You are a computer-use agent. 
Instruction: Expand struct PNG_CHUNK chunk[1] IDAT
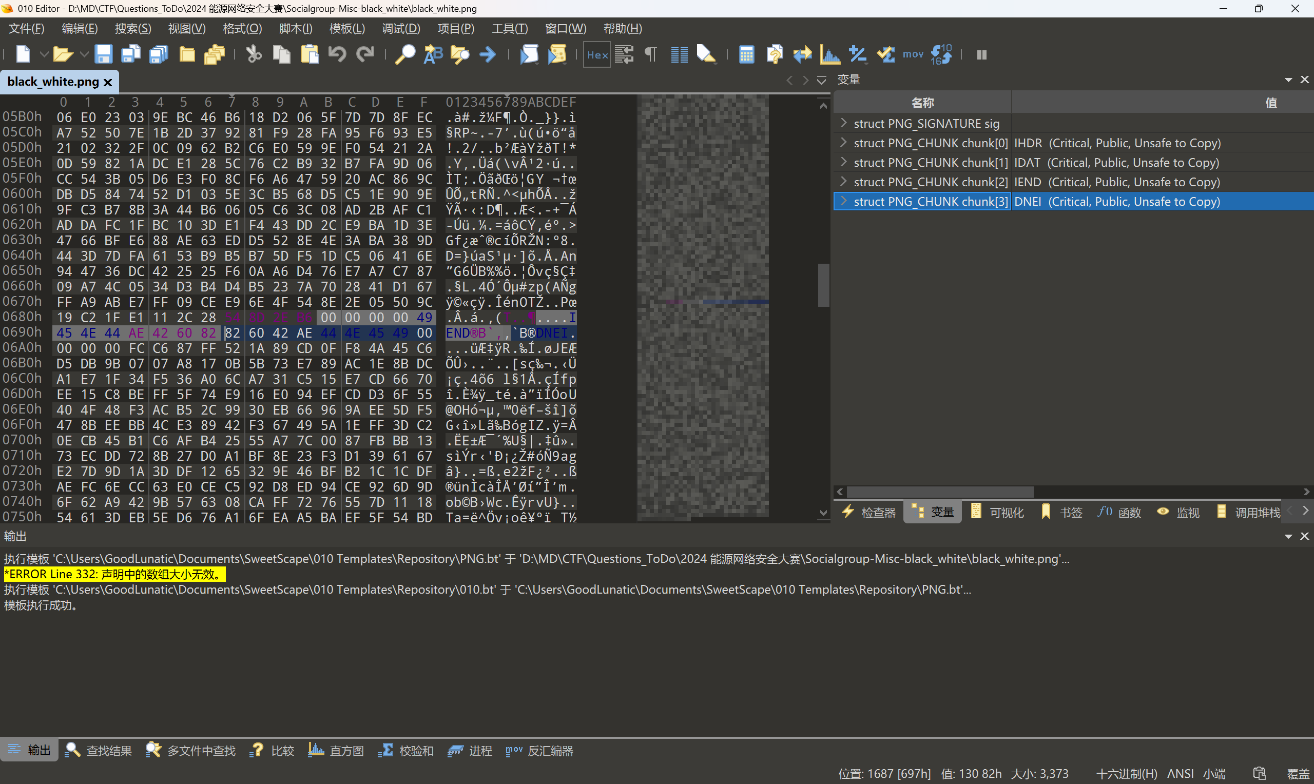[843, 162]
